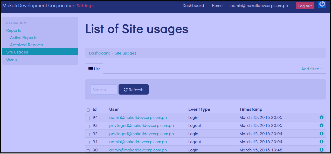Sort by the Id column header
The image size is (331, 154).
coord(94,109)
